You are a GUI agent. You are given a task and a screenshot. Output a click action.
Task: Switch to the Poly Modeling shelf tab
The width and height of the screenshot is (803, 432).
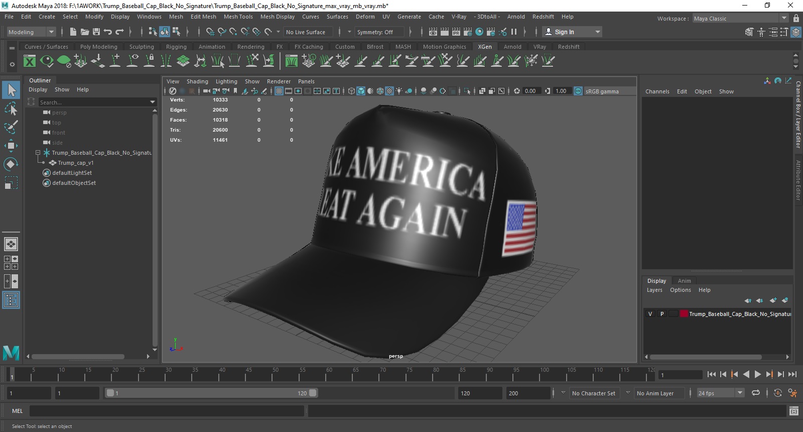pos(98,47)
